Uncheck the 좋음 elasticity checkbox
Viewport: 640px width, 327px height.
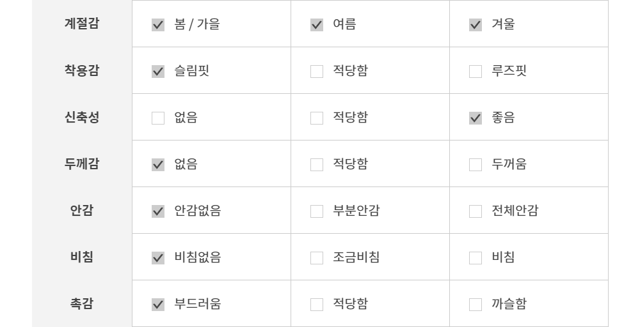coord(476,118)
